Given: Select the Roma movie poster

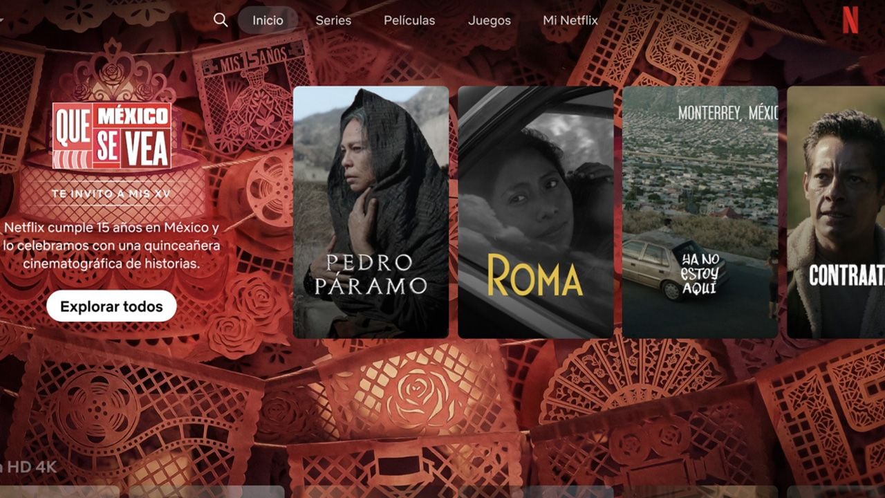Looking at the screenshot, I should (x=535, y=212).
